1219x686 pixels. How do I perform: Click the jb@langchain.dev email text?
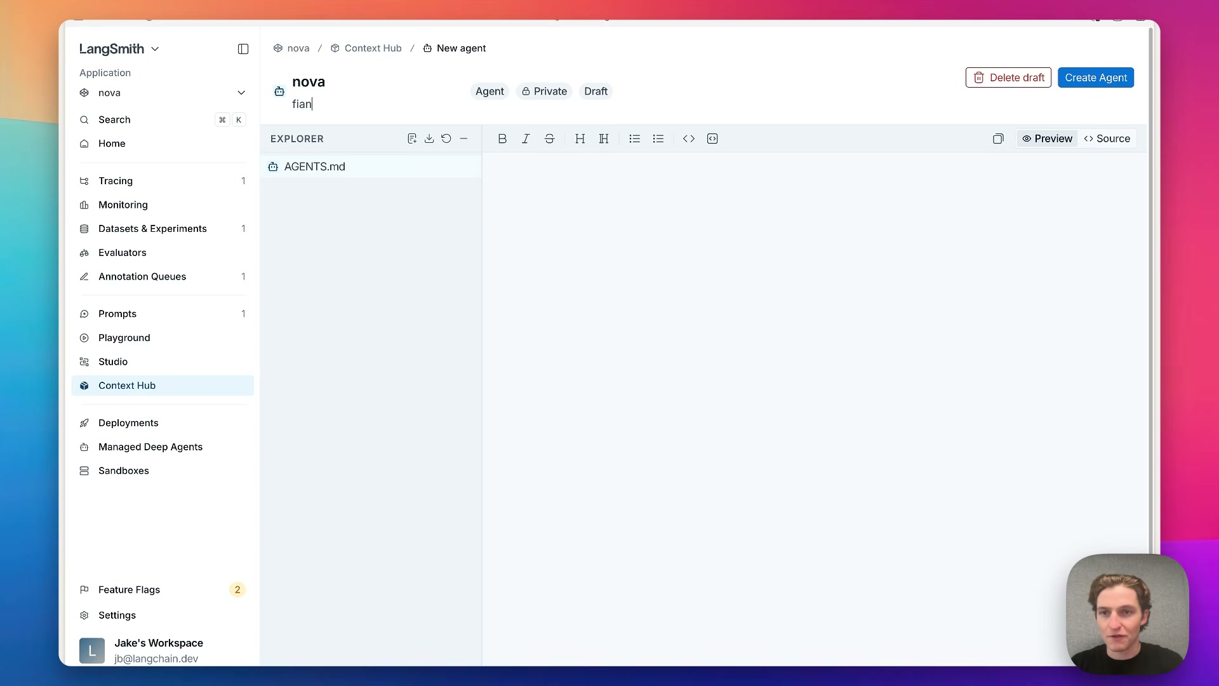click(156, 659)
